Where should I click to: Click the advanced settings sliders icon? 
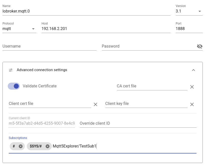pyautogui.click(x=11, y=70)
